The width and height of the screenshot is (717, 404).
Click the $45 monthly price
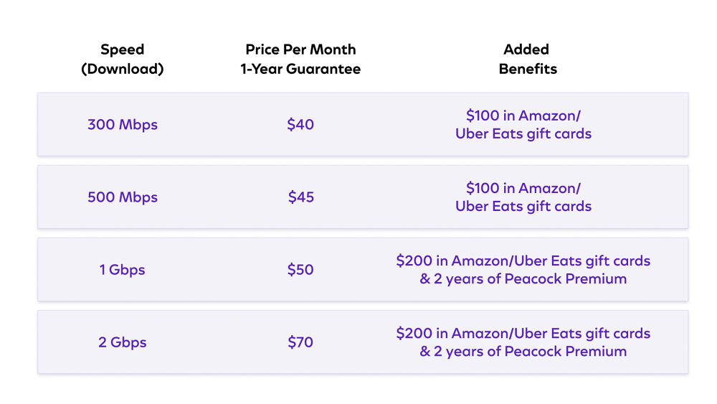point(301,197)
